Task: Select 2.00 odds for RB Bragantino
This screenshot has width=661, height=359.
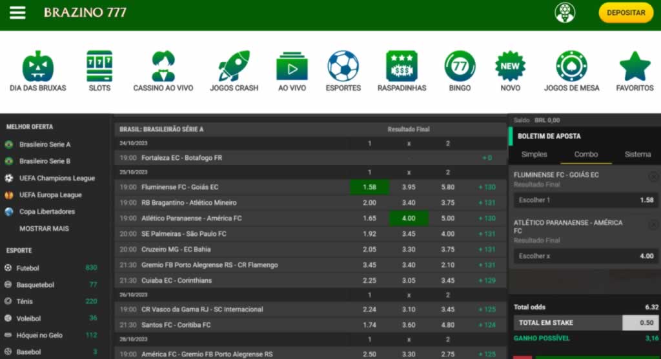Action: tap(369, 203)
